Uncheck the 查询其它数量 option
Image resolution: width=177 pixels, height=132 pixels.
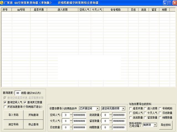[25, 102]
